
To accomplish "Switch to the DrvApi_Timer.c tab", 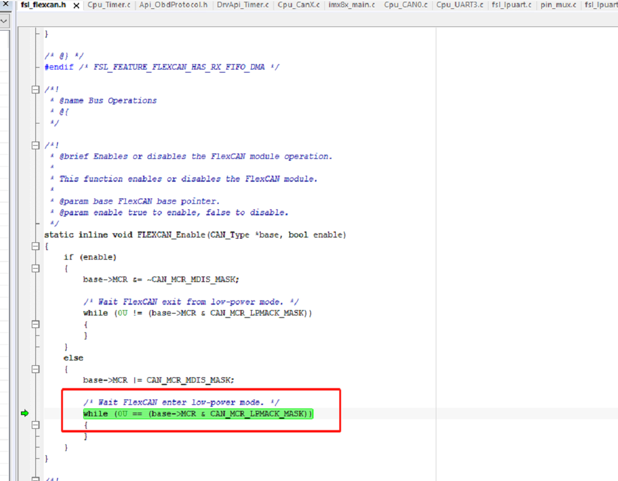I will point(242,5).
